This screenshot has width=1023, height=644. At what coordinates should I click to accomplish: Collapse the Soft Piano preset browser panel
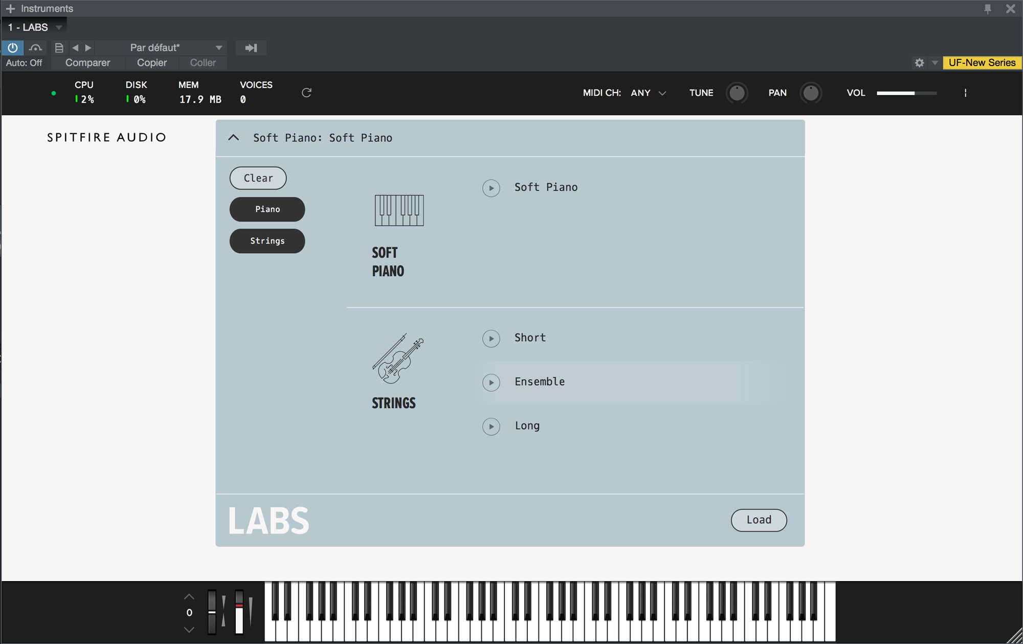click(x=234, y=138)
